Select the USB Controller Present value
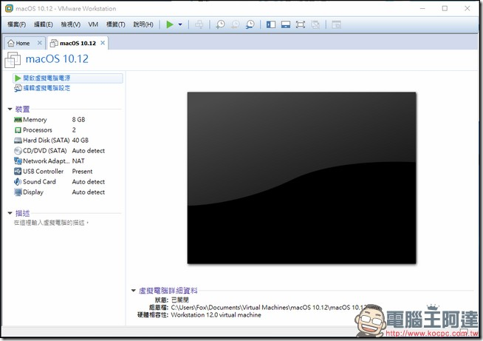The image size is (483, 341). 82,172
